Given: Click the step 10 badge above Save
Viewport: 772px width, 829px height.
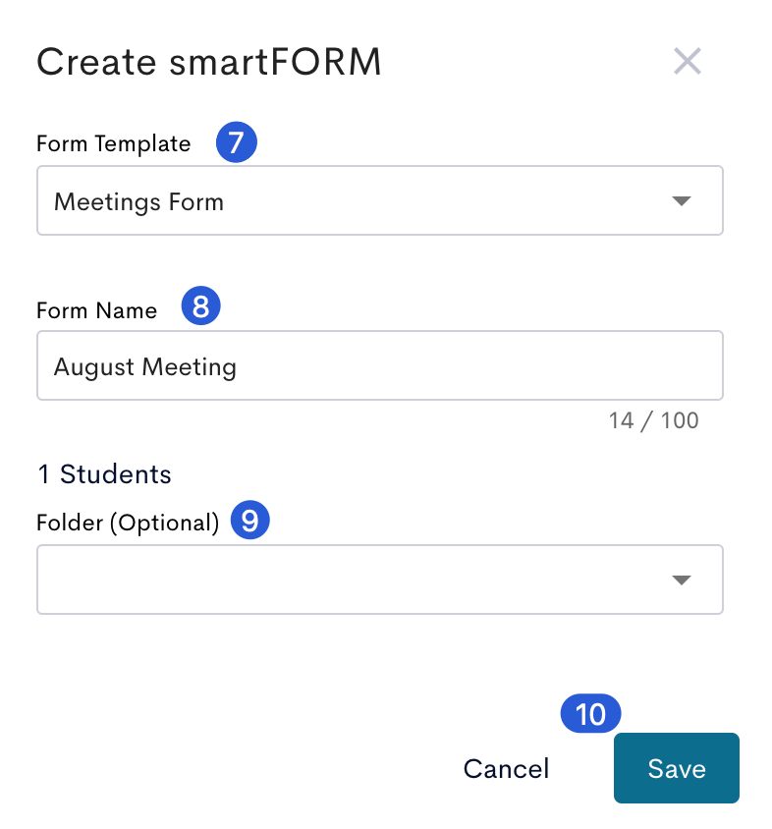Looking at the screenshot, I should (590, 713).
